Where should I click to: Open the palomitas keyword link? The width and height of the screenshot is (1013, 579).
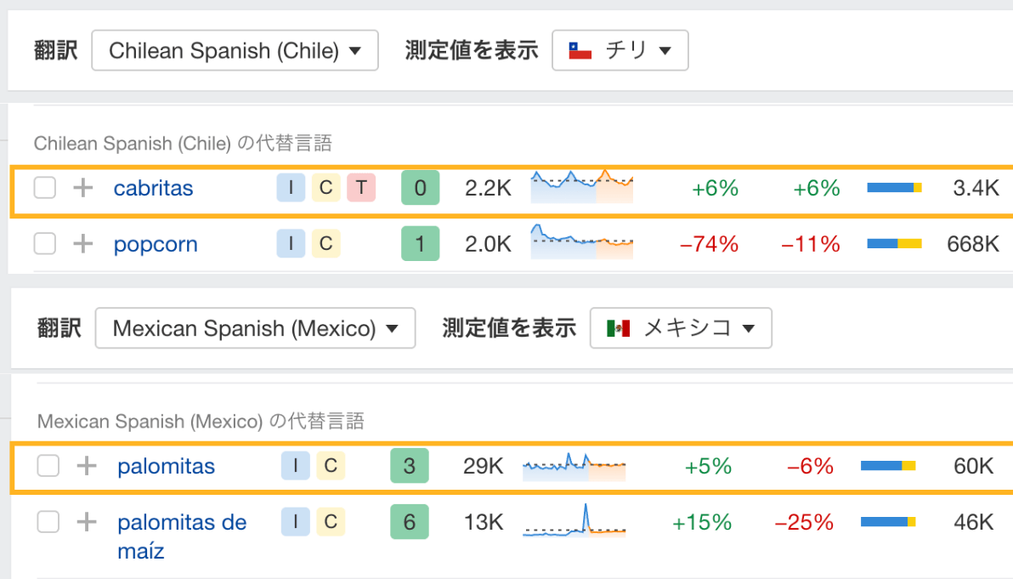coord(166,466)
